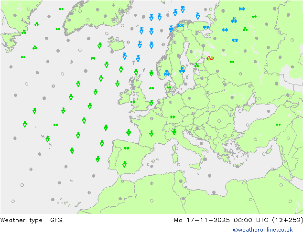Screen dimensions: 303x234
Task: Click the green drizzle symbol in northern Spain
Action: pyautogui.click(x=127, y=148)
